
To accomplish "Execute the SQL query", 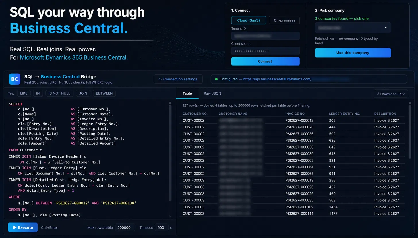I will coord(23,227).
